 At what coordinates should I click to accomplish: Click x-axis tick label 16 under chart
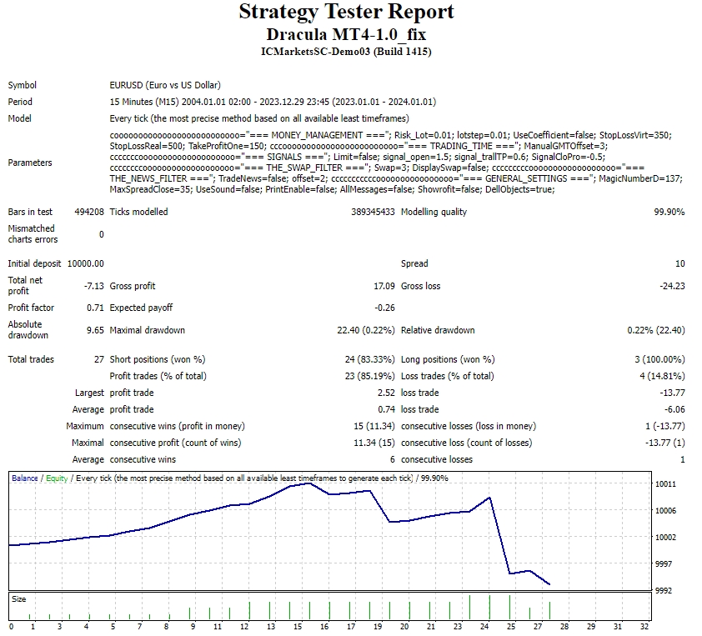coord(325,626)
